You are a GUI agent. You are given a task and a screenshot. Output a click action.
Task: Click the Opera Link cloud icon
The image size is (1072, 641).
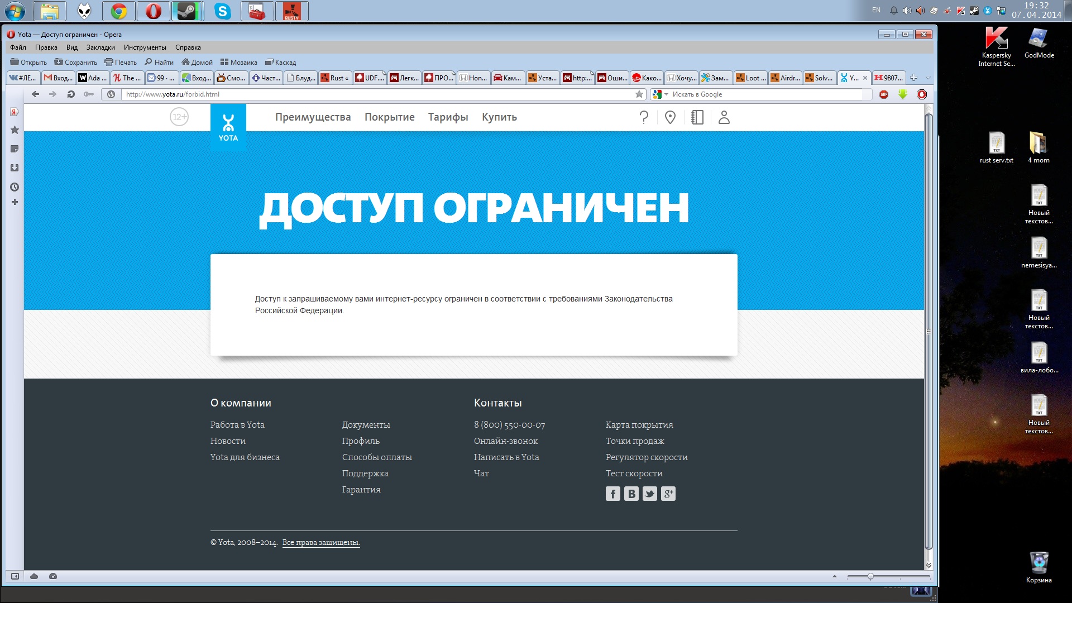pos(34,576)
